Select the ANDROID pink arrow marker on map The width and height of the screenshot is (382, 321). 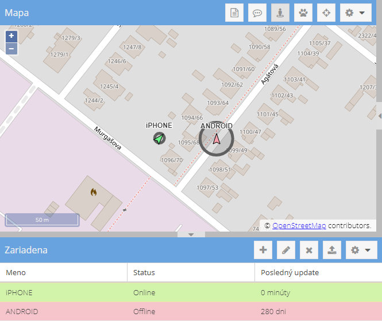point(216,139)
